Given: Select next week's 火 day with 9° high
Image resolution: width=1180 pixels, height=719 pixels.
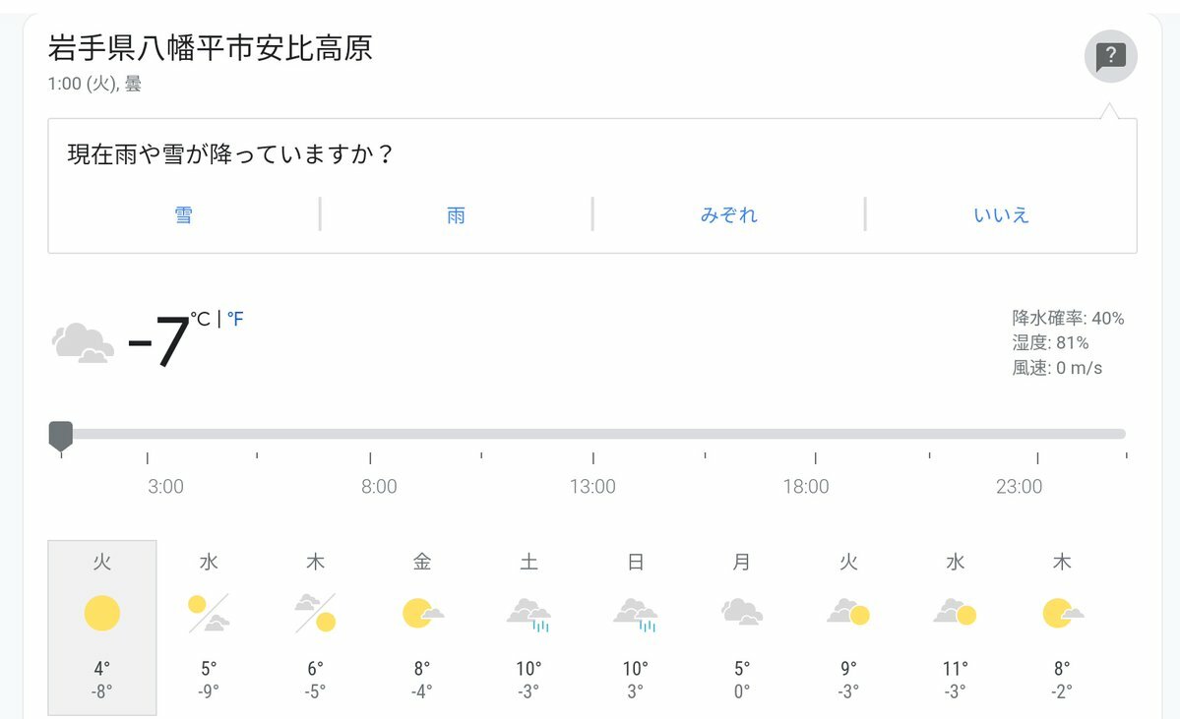Looking at the screenshot, I should coord(849,628).
